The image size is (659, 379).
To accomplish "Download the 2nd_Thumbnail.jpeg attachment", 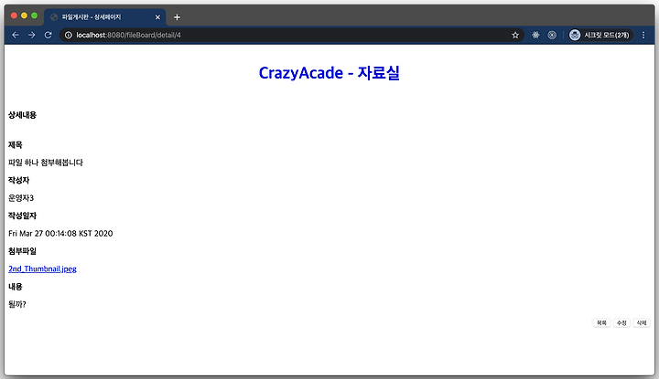I will point(42,268).
